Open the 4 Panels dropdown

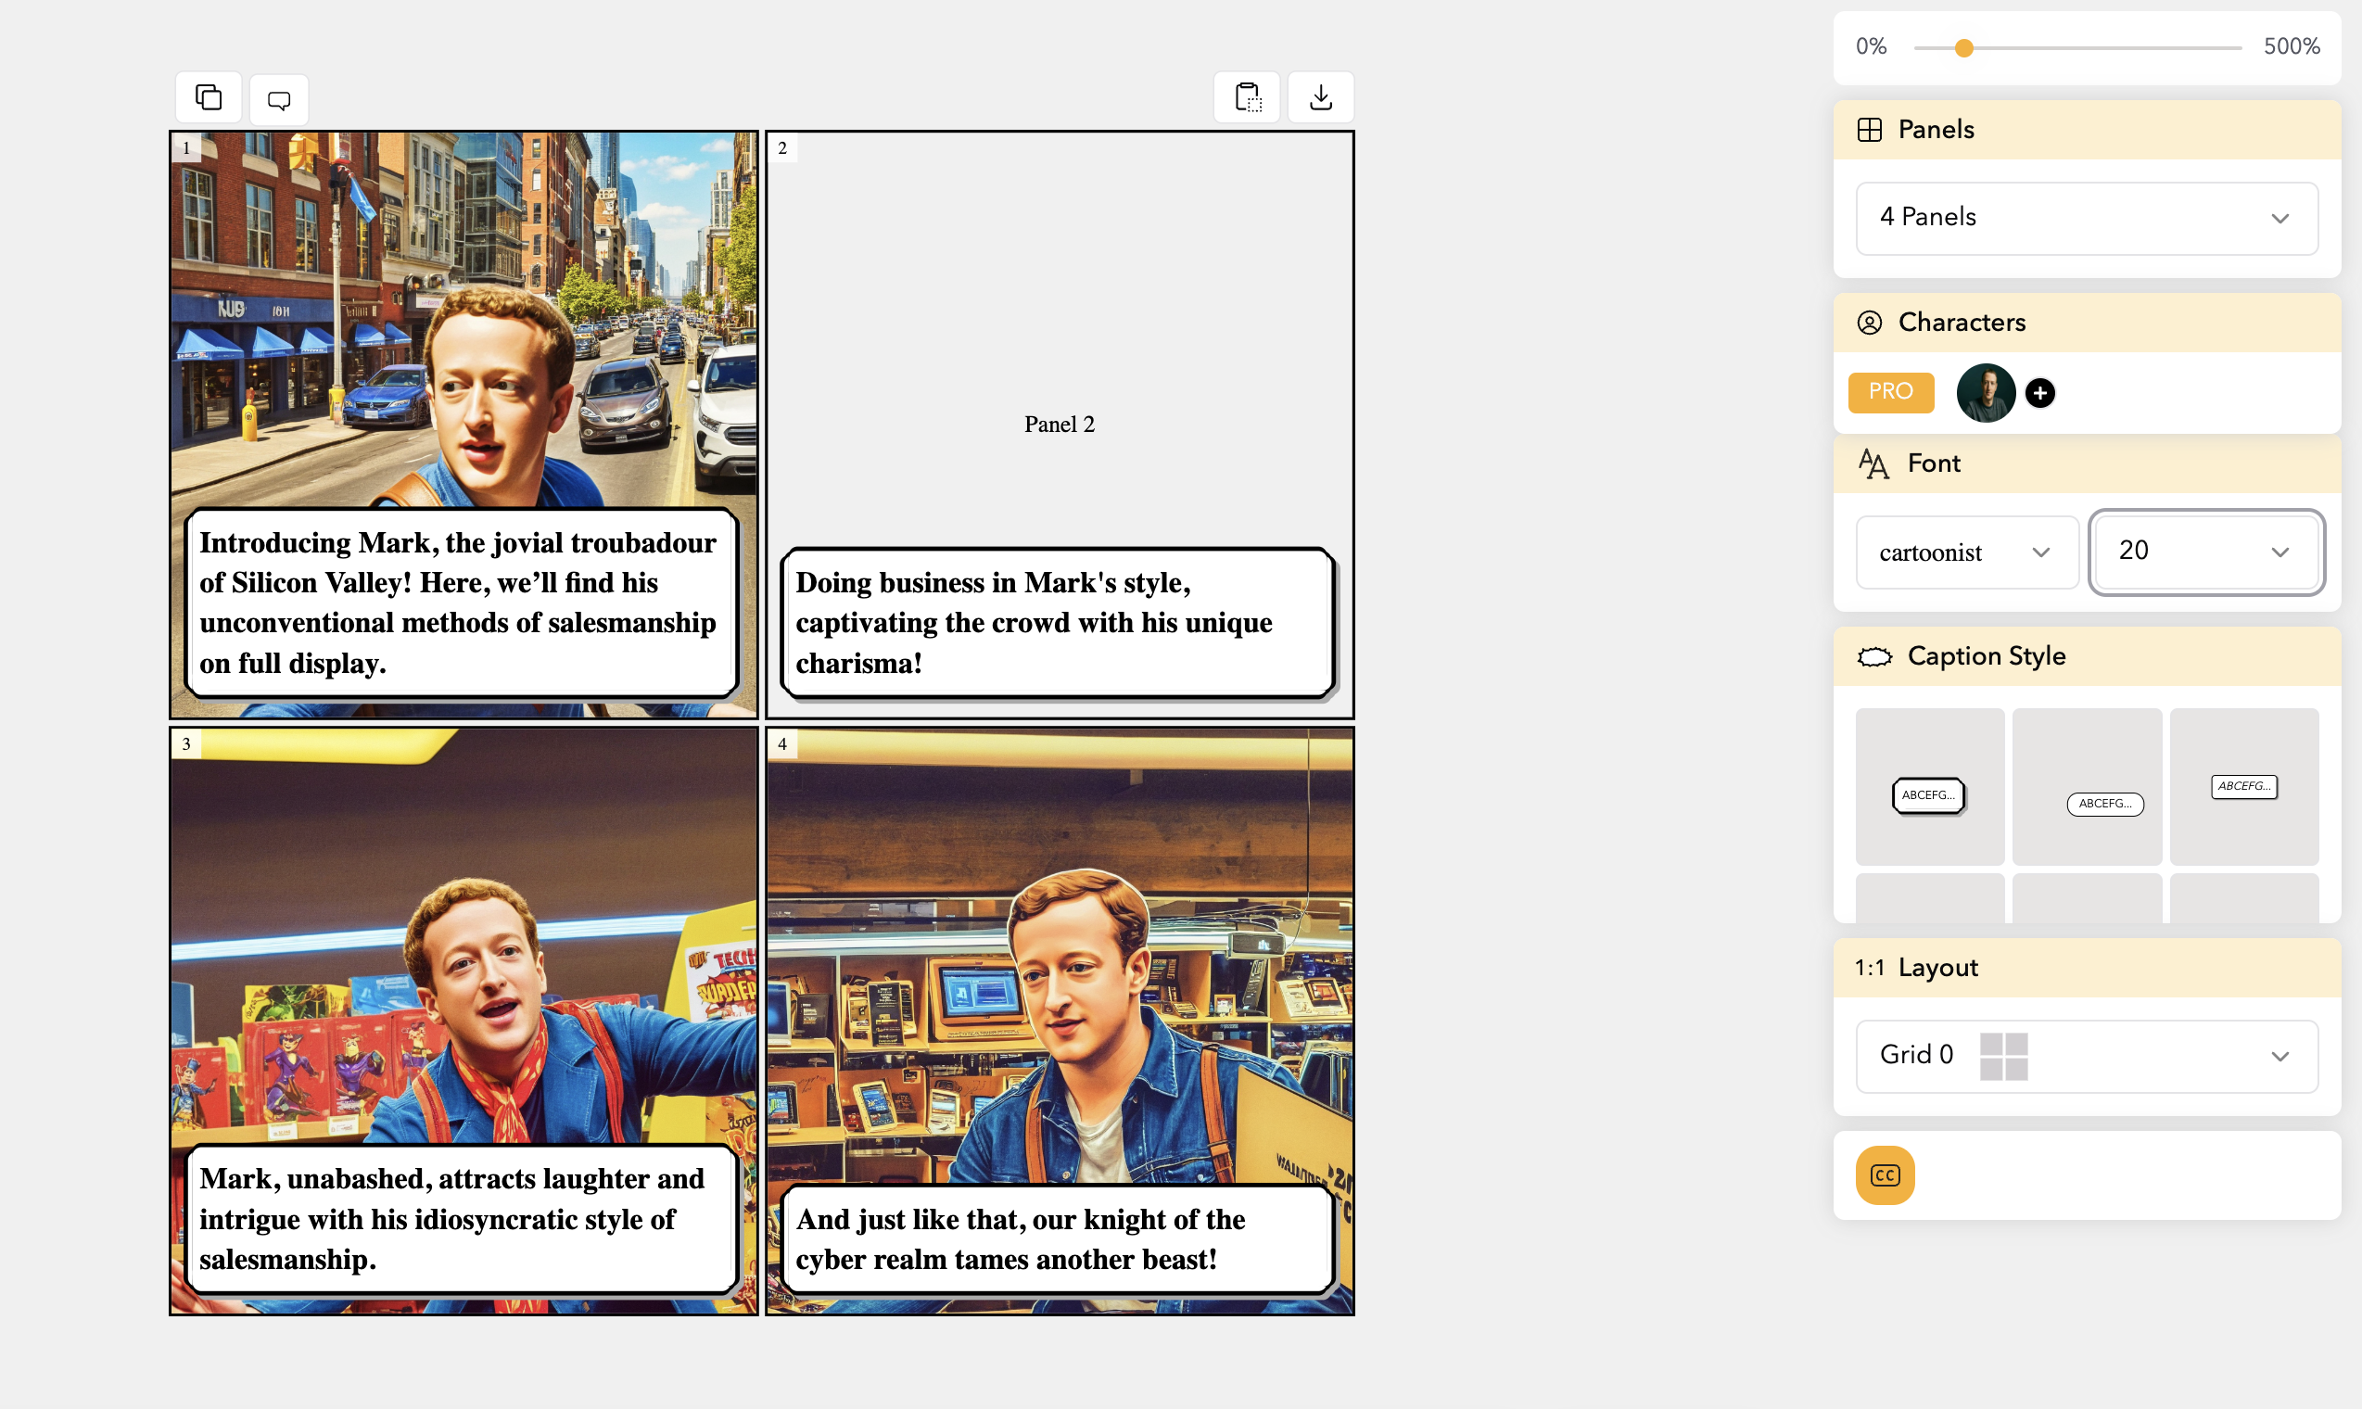2086,219
